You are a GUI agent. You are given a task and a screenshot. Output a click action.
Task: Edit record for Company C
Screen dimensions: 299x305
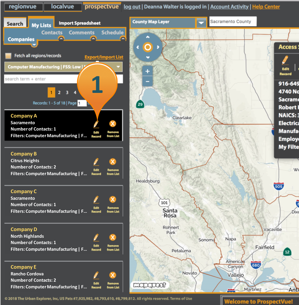click(96, 205)
